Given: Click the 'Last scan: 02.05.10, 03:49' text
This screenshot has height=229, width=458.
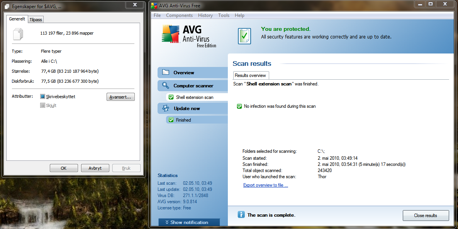Looking at the screenshot, I should (185, 183).
